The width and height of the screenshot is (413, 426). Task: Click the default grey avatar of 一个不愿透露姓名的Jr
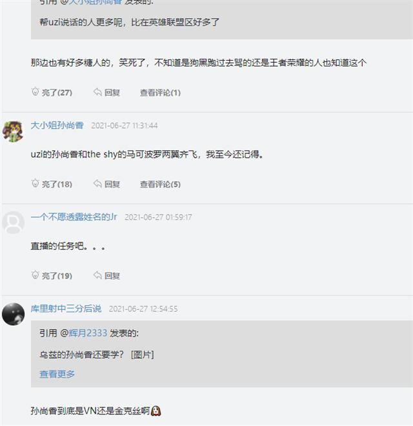(13, 222)
